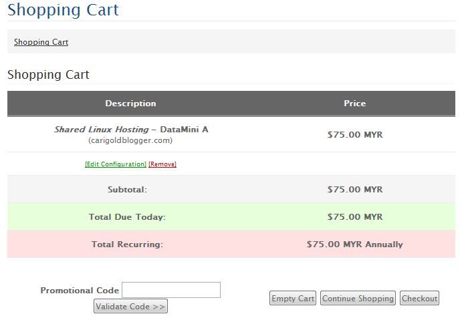
Task: Select the Description column header
Action: pos(130,104)
